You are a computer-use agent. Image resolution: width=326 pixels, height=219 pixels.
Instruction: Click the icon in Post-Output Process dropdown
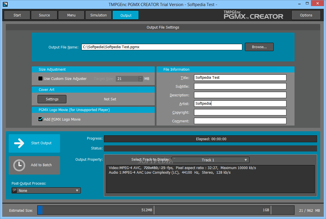click(14, 190)
